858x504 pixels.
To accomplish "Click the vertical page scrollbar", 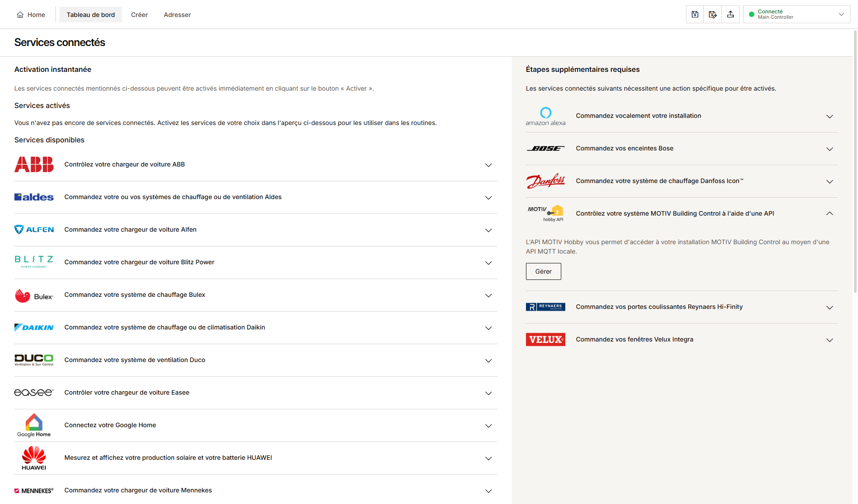I will point(855,161).
